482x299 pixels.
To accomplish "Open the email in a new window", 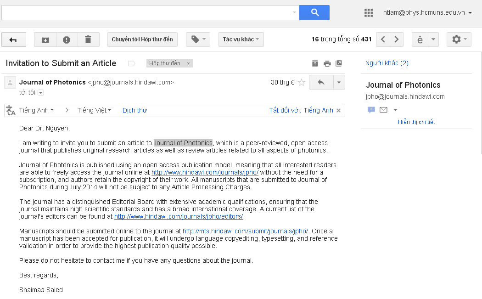I will click(x=339, y=63).
